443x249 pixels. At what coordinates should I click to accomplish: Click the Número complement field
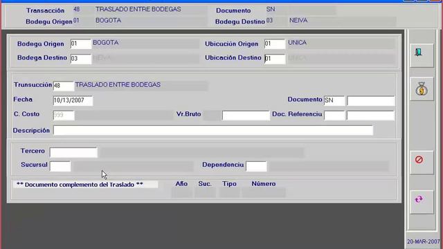[x=264, y=193]
